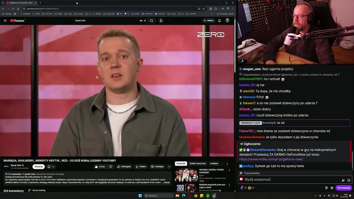This screenshot has width=354, height=199.
Task: Click the Nvidia GeForce Now link in chat
Action: pyautogui.click(x=271, y=159)
